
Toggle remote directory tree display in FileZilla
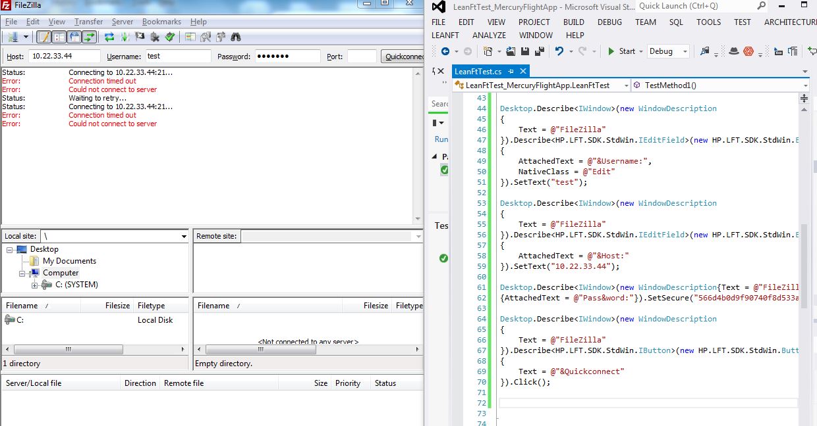coord(74,37)
